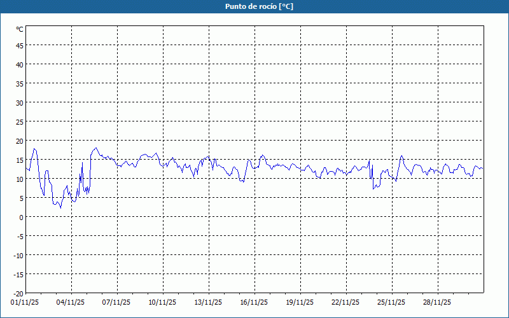This screenshot has height=318, width=509.
Task: Click the 10/11/25 date label
Action: (x=162, y=303)
